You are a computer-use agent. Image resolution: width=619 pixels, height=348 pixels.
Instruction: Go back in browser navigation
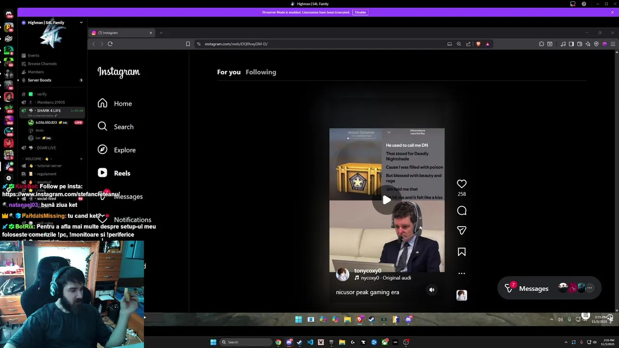coord(94,44)
